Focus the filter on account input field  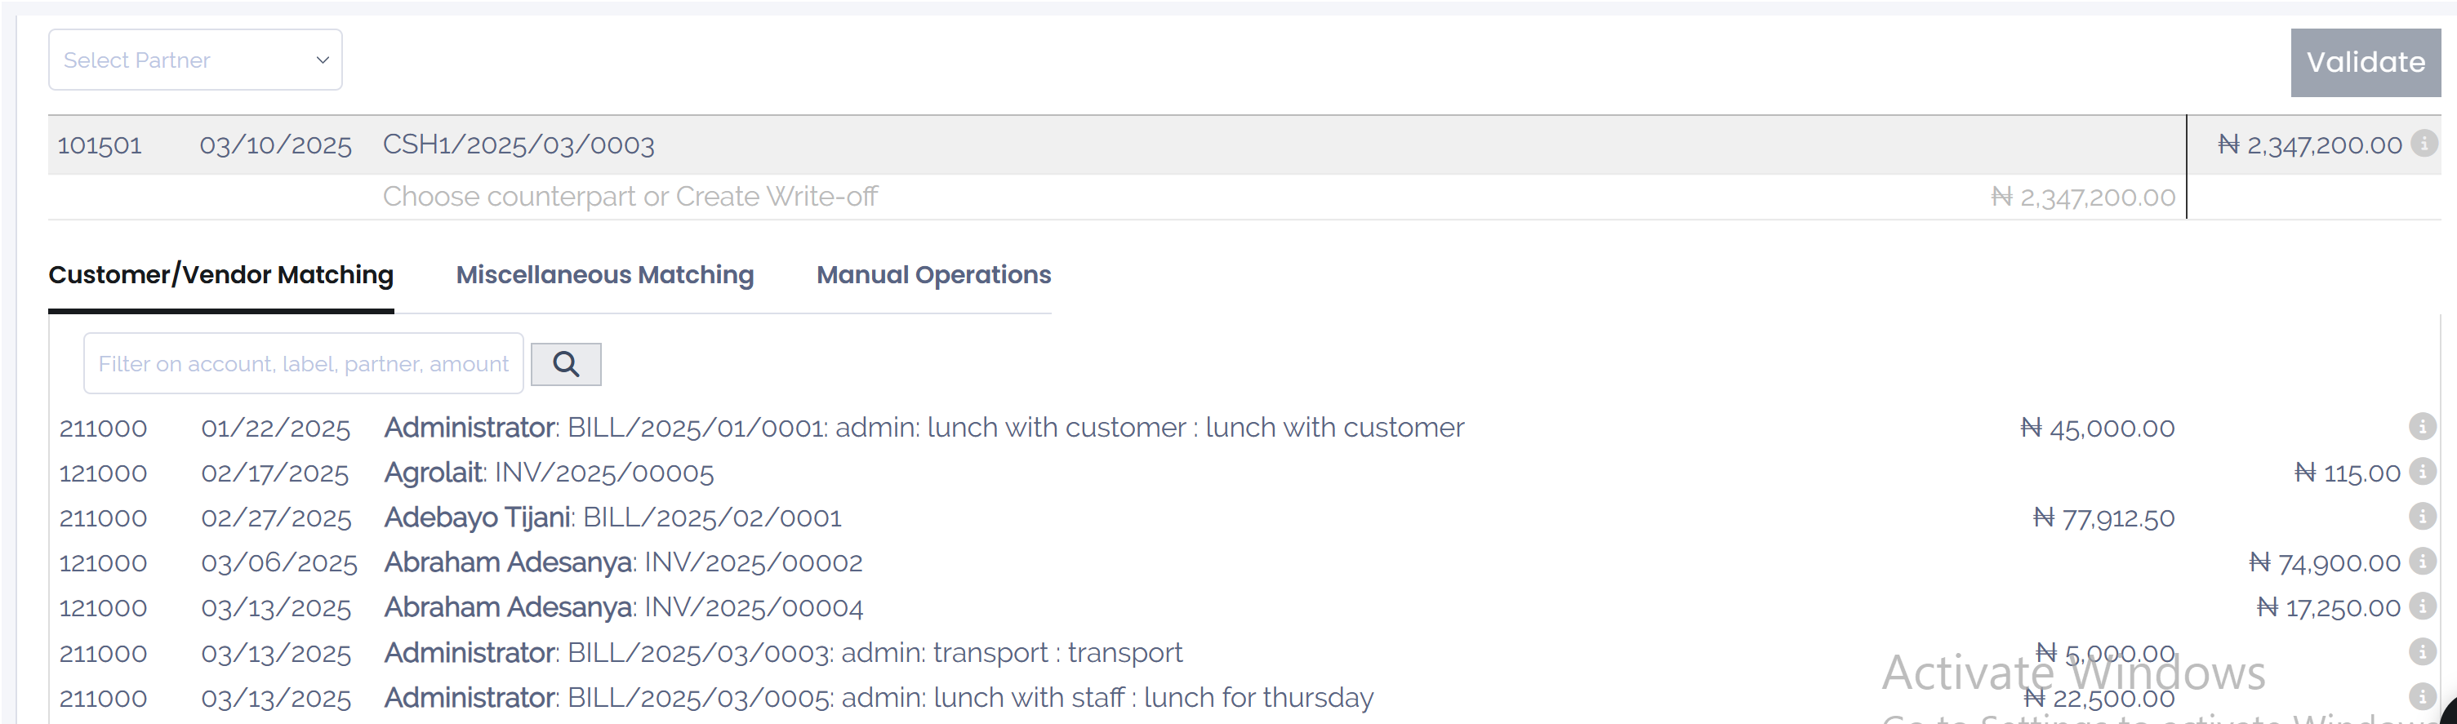(x=302, y=364)
